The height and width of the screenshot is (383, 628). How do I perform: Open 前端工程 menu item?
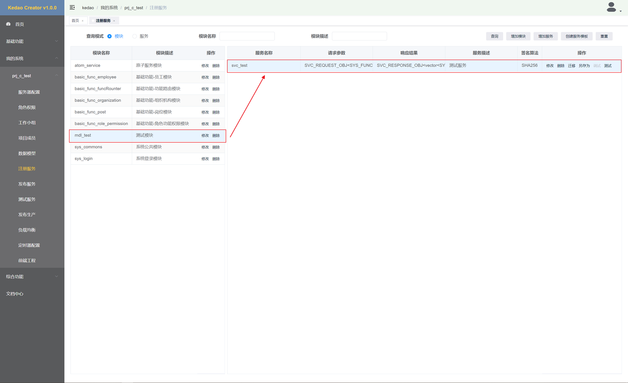pos(27,260)
